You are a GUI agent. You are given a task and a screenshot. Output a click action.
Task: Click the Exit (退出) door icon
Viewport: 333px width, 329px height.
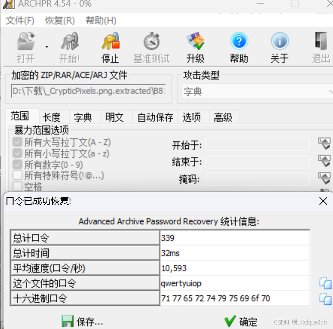coord(321,41)
